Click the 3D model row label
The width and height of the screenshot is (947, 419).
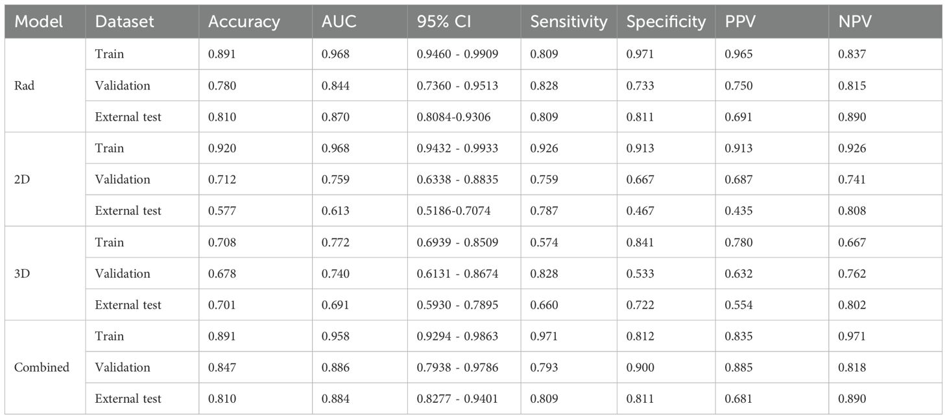[x=22, y=274]
